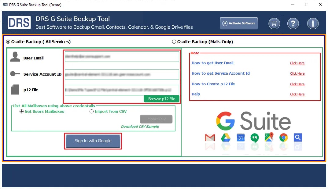Click 'List All Mailboxes using above credentails' heading
Screen dimensions: 328x189
click(54, 106)
